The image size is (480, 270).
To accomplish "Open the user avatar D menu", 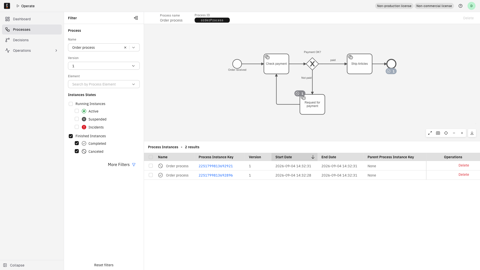I will click(x=471, y=6).
